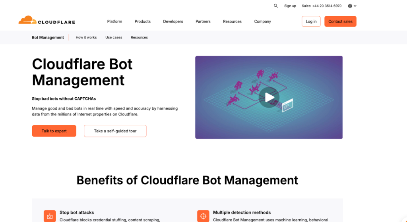Click the Talk to expert button
The image size is (407, 222).
click(54, 131)
